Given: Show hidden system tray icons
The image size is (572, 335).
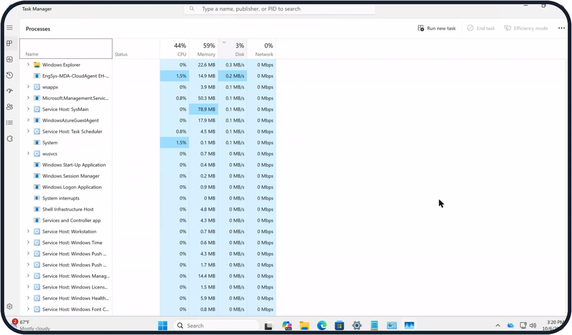Looking at the screenshot, I should point(498,325).
